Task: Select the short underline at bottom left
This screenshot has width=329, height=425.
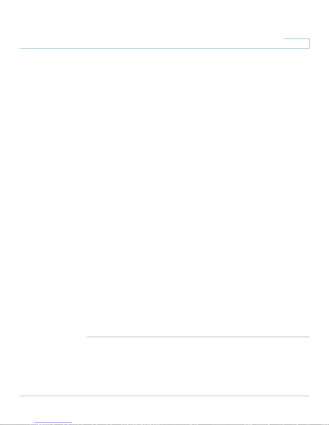Action: 53,423
